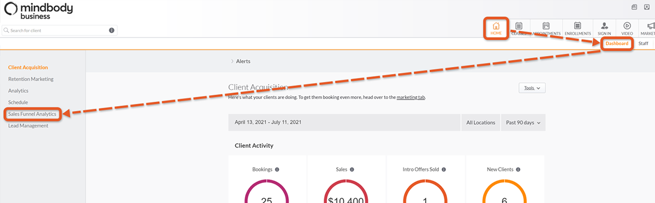Select Analytics in the sidebar
Viewport: 655px width, 203px height.
tap(18, 91)
